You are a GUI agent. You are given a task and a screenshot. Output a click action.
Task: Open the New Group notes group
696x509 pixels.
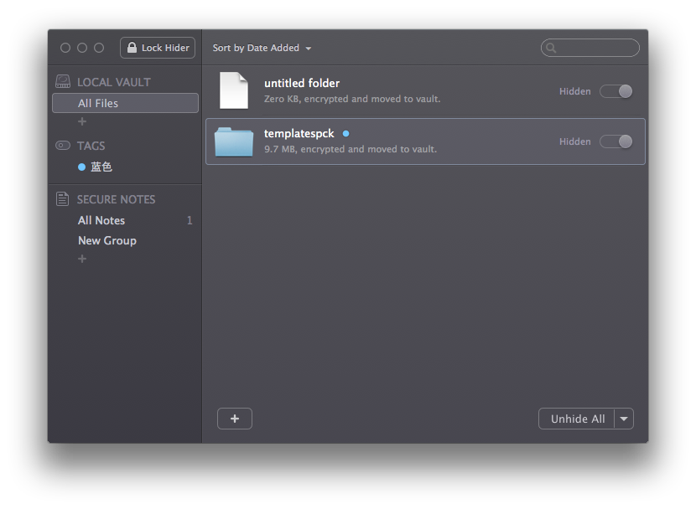[x=107, y=240]
